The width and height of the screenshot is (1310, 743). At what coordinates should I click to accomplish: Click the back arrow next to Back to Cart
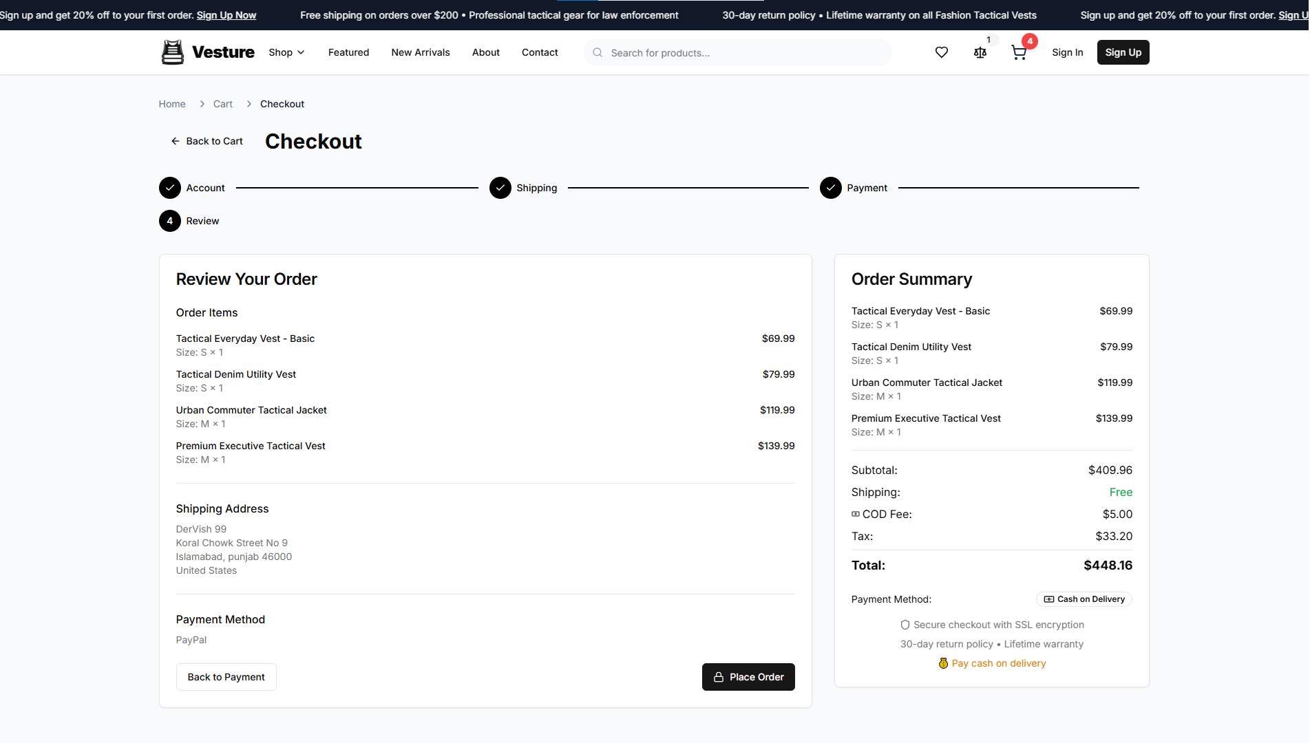(x=176, y=140)
